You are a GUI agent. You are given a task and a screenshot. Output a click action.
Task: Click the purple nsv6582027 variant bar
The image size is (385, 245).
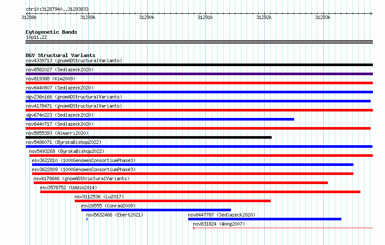(x=199, y=74)
